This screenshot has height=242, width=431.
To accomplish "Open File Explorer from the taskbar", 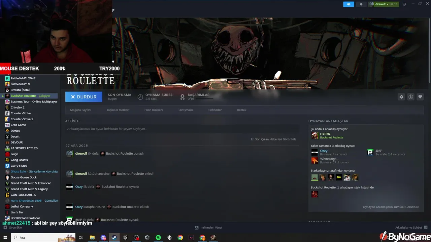I will 92,238.
